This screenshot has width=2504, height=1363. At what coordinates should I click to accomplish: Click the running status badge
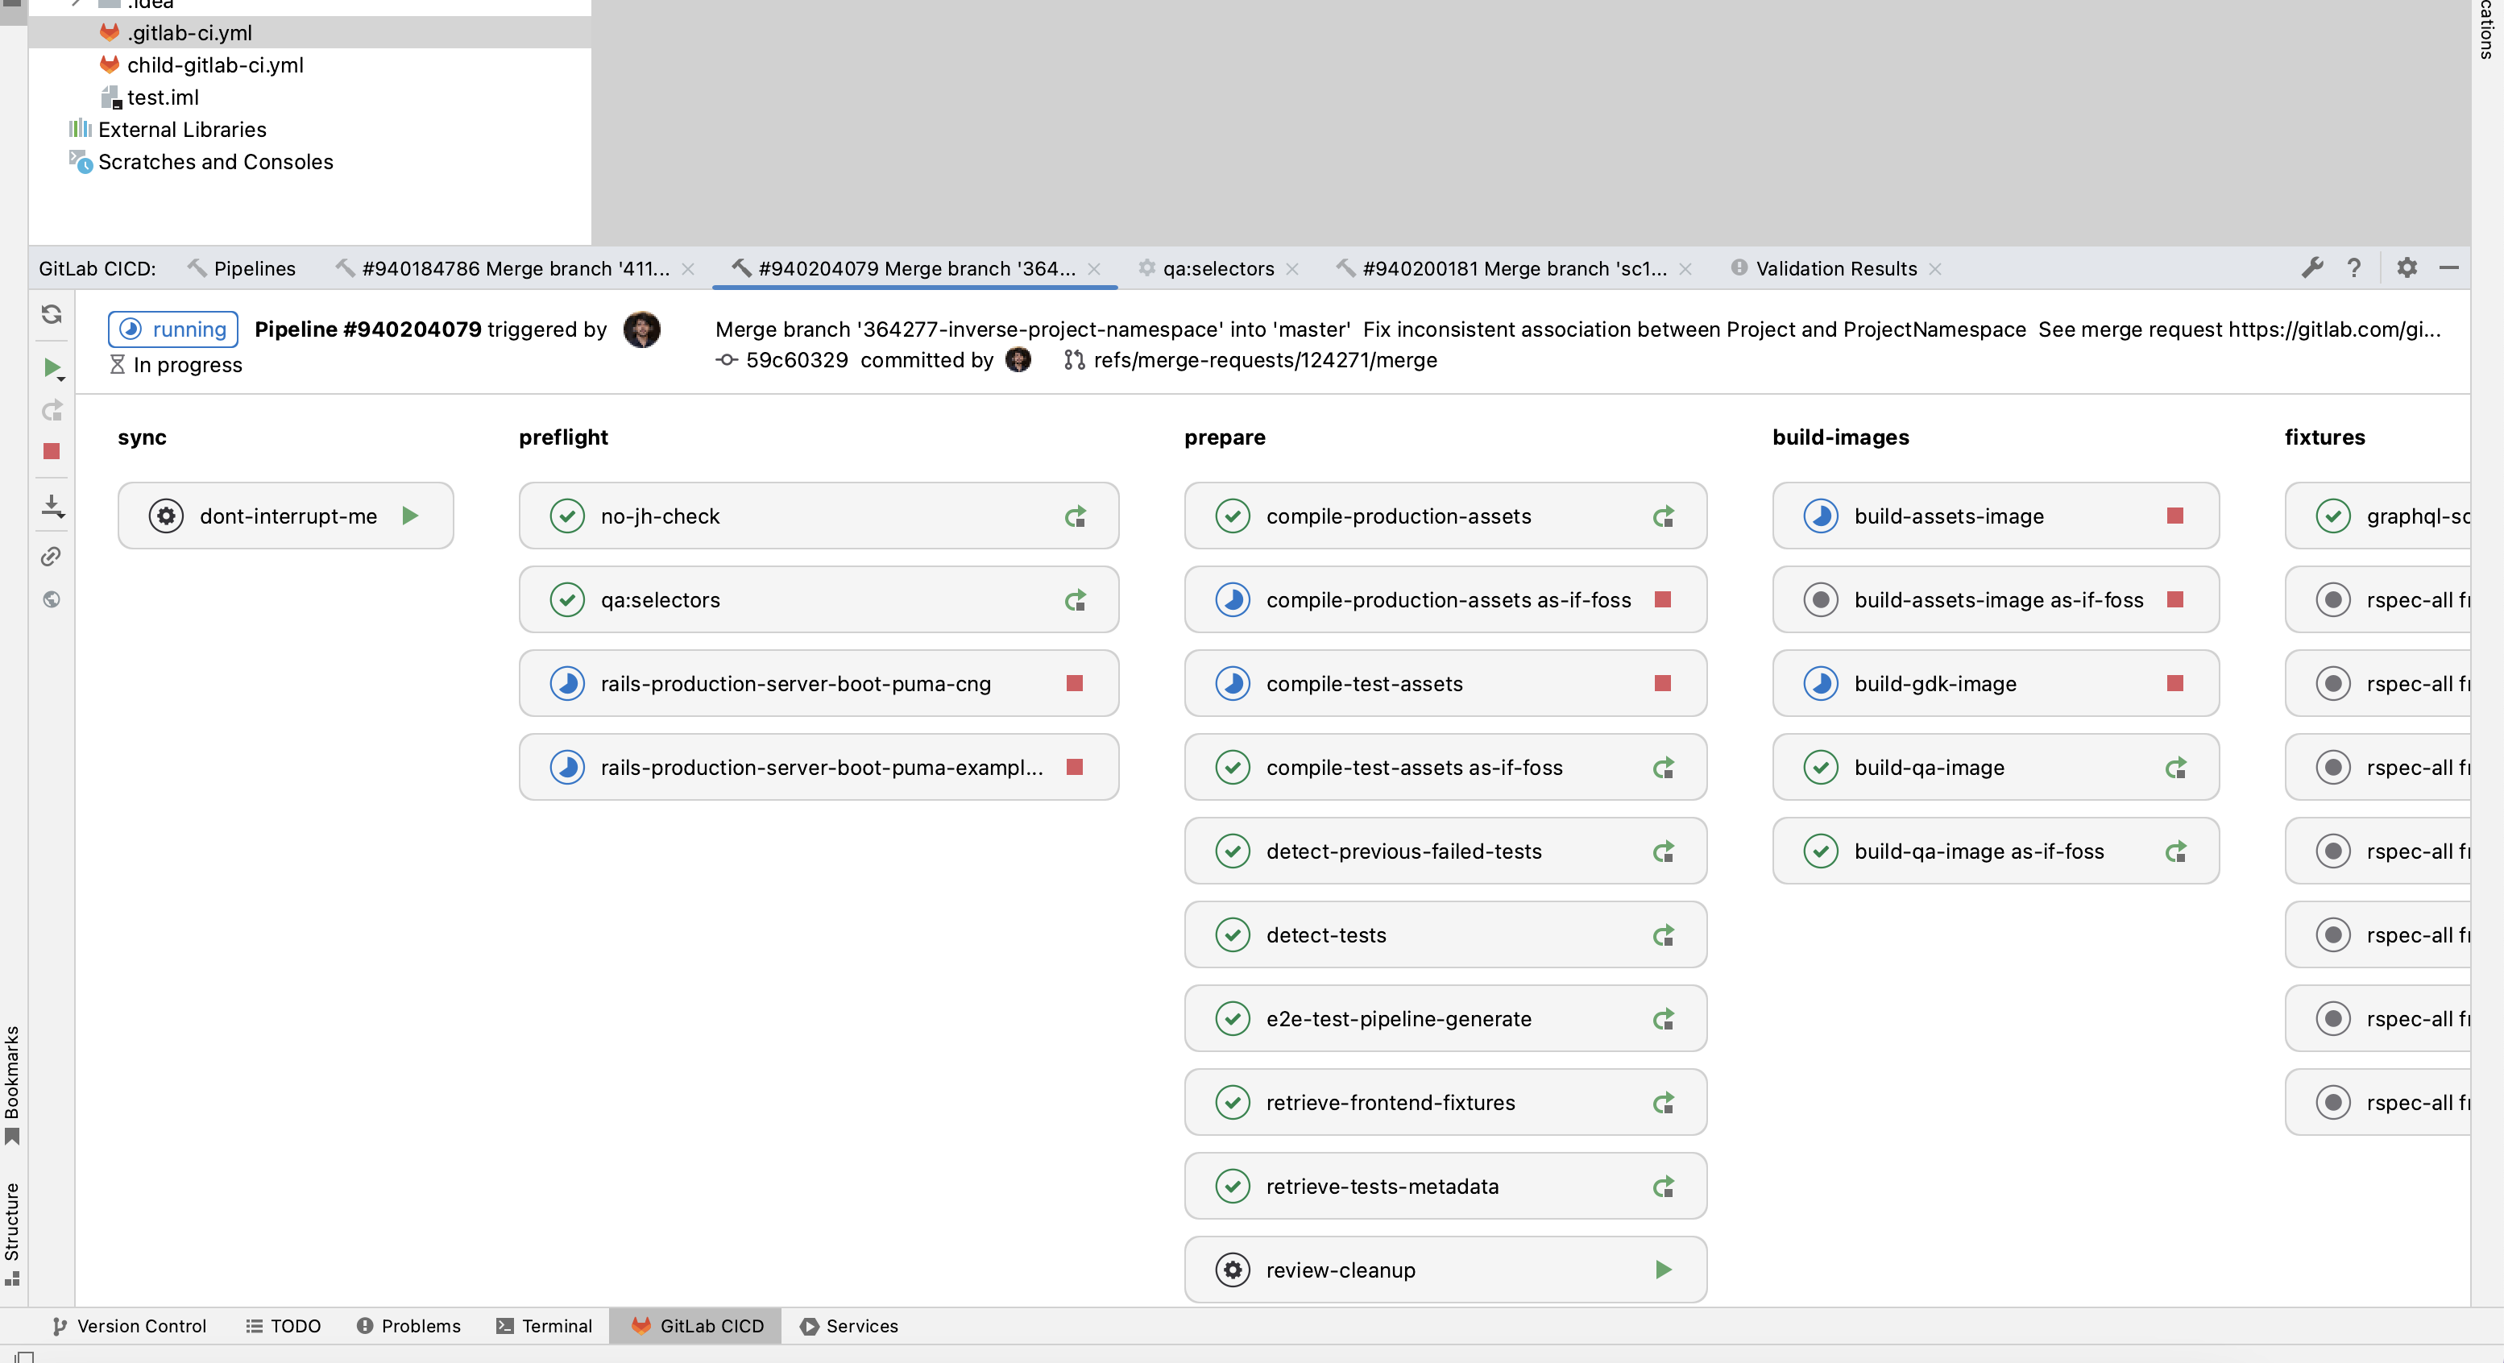[x=173, y=329]
